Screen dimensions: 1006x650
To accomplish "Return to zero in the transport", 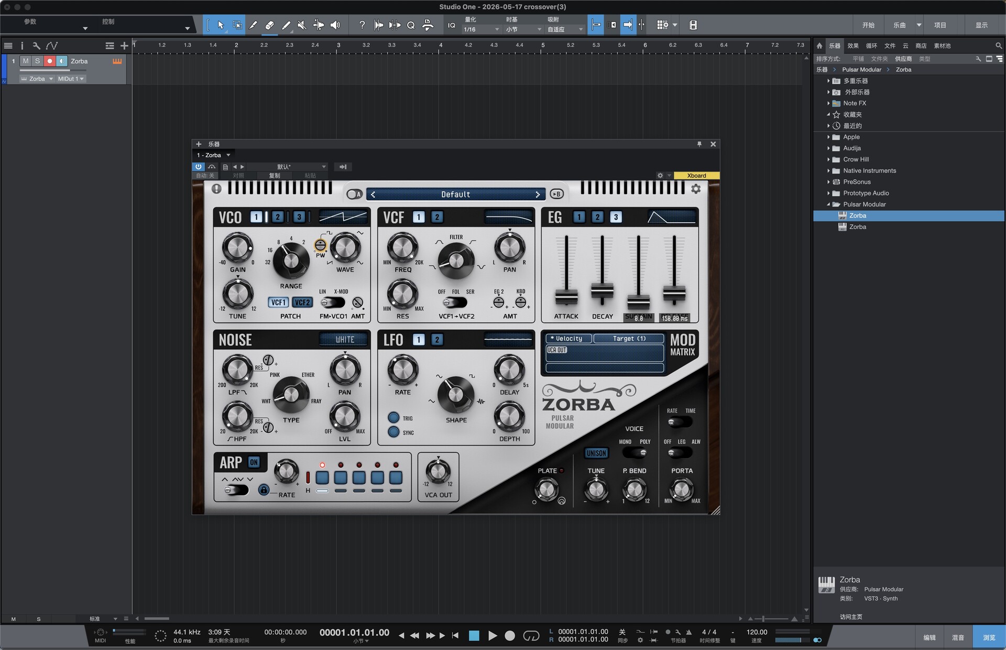I will (x=455, y=636).
